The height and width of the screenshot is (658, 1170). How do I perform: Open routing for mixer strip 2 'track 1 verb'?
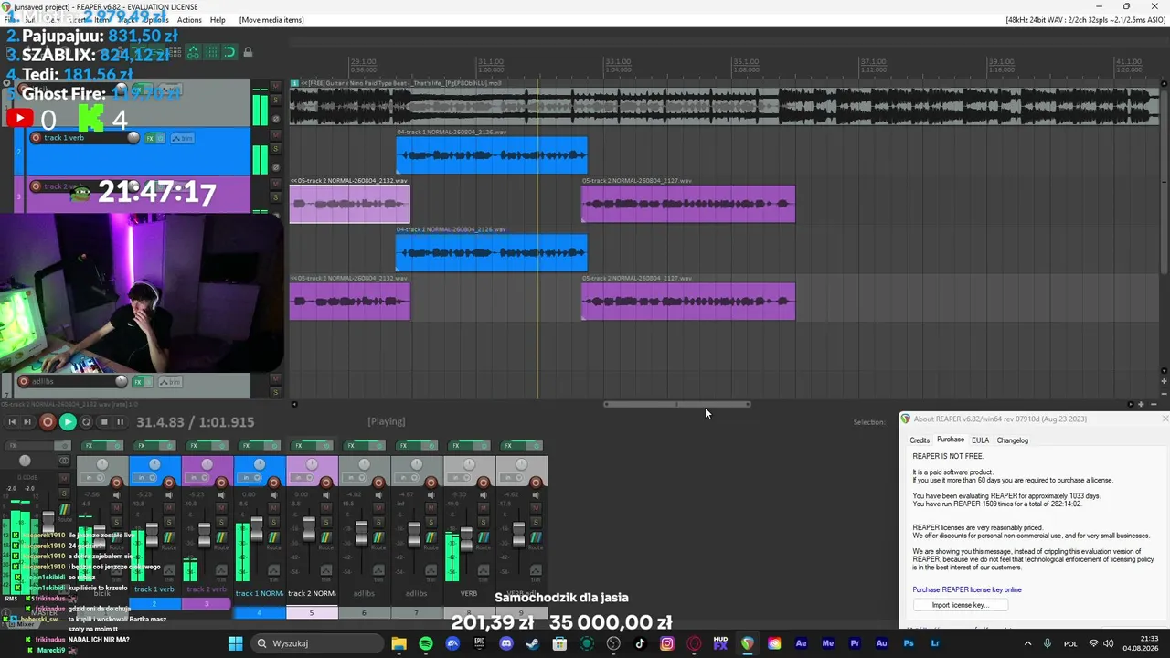(x=168, y=537)
